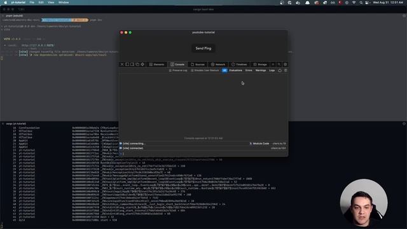The height and width of the screenshot is (229, 407).
Task: Open the inspector settings gear icon
Action: click(x=286, y=64)
